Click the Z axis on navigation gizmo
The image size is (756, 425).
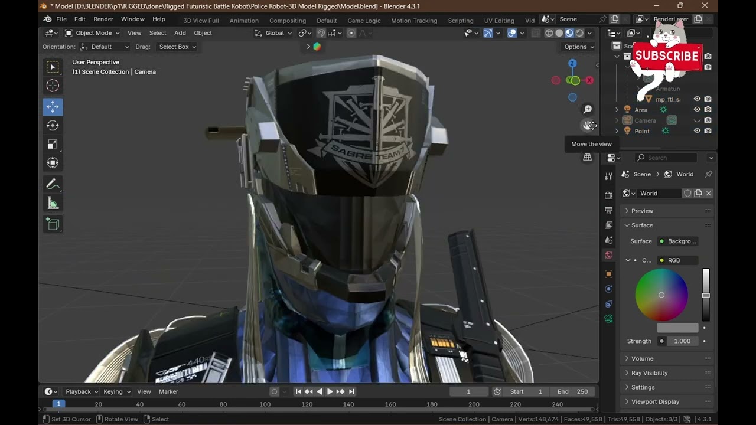click(x=572, y=63)
